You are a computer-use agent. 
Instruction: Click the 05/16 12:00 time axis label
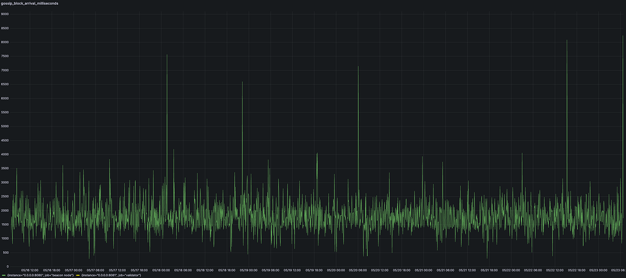point(30,269)
